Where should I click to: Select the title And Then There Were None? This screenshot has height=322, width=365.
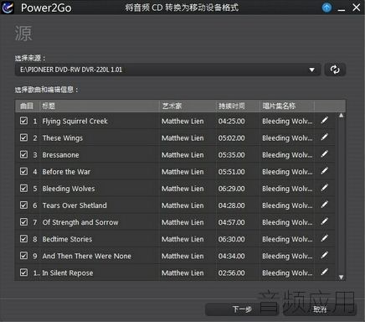87,256
